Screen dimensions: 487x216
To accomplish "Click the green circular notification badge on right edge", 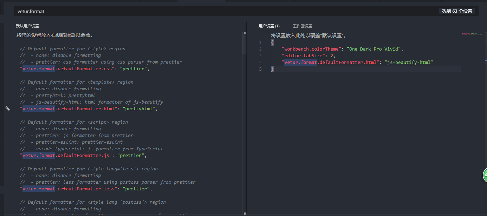I will (485, 175).
